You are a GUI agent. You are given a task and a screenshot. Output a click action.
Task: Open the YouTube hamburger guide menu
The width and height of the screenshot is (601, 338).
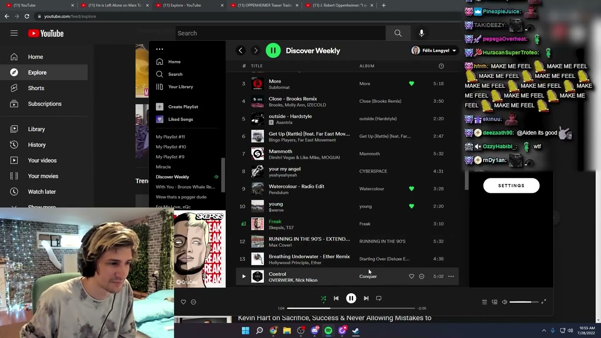[14, 33]
